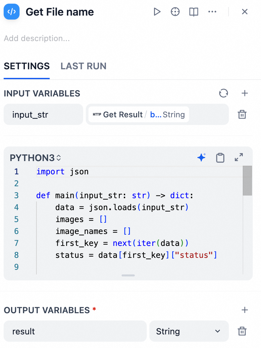Sync input variables with refresh icon

(224, 93)
